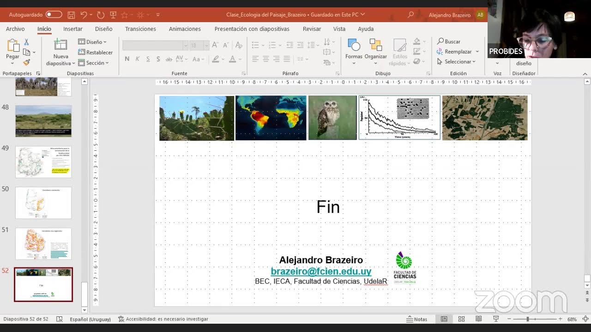This screenshot has height=332, width=591.
Task: Switch to the Revisar tab
Action: point(312,29)
